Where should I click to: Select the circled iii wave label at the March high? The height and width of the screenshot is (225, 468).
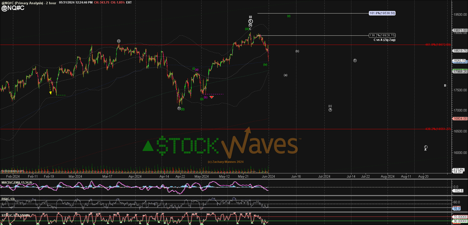(119, 41)
